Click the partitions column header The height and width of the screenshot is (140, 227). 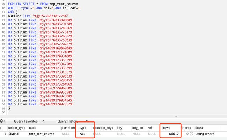point(68,128)
